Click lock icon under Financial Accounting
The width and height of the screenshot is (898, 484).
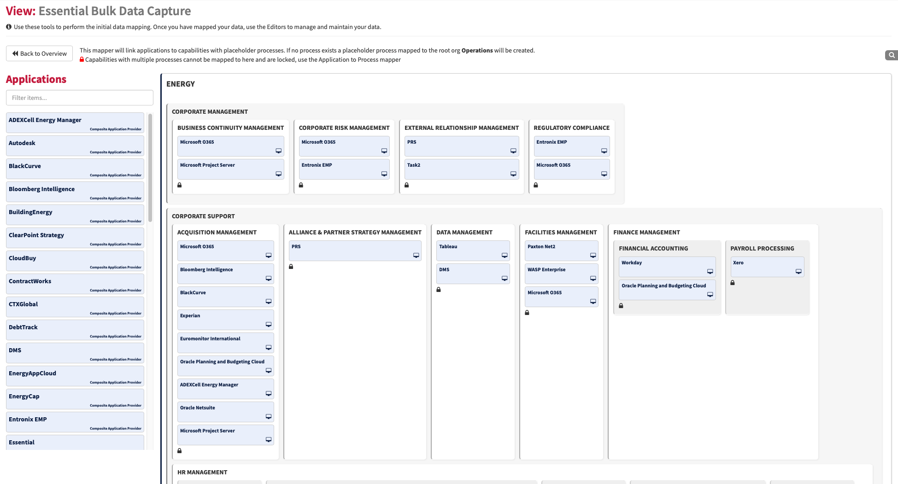[x=621, y=306]
